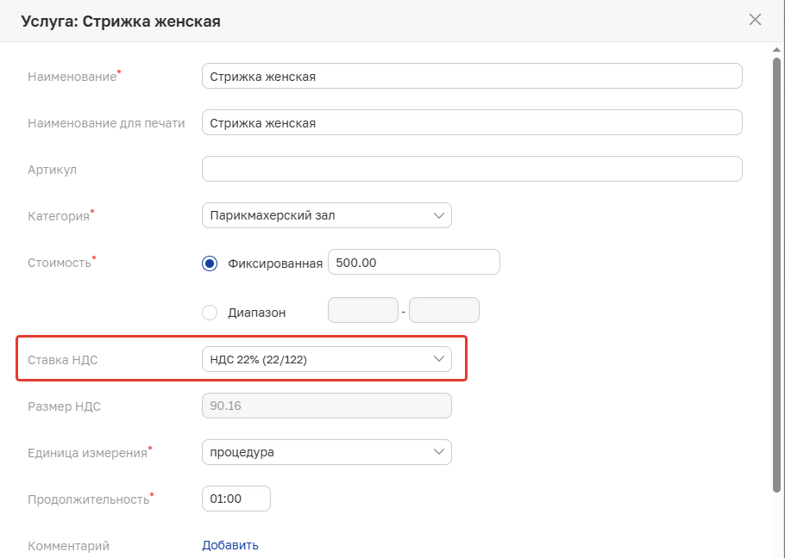
Task: Click the Размер НДС field showing 90.16
Action: 326,406
